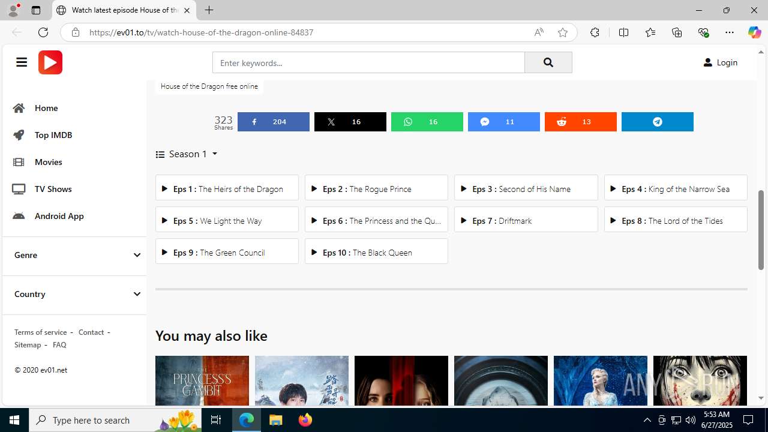Open the hamburger sidebar menu
The width and height of the screenshot is (768, 432).
pyautogui.click(x=22, y=62)
